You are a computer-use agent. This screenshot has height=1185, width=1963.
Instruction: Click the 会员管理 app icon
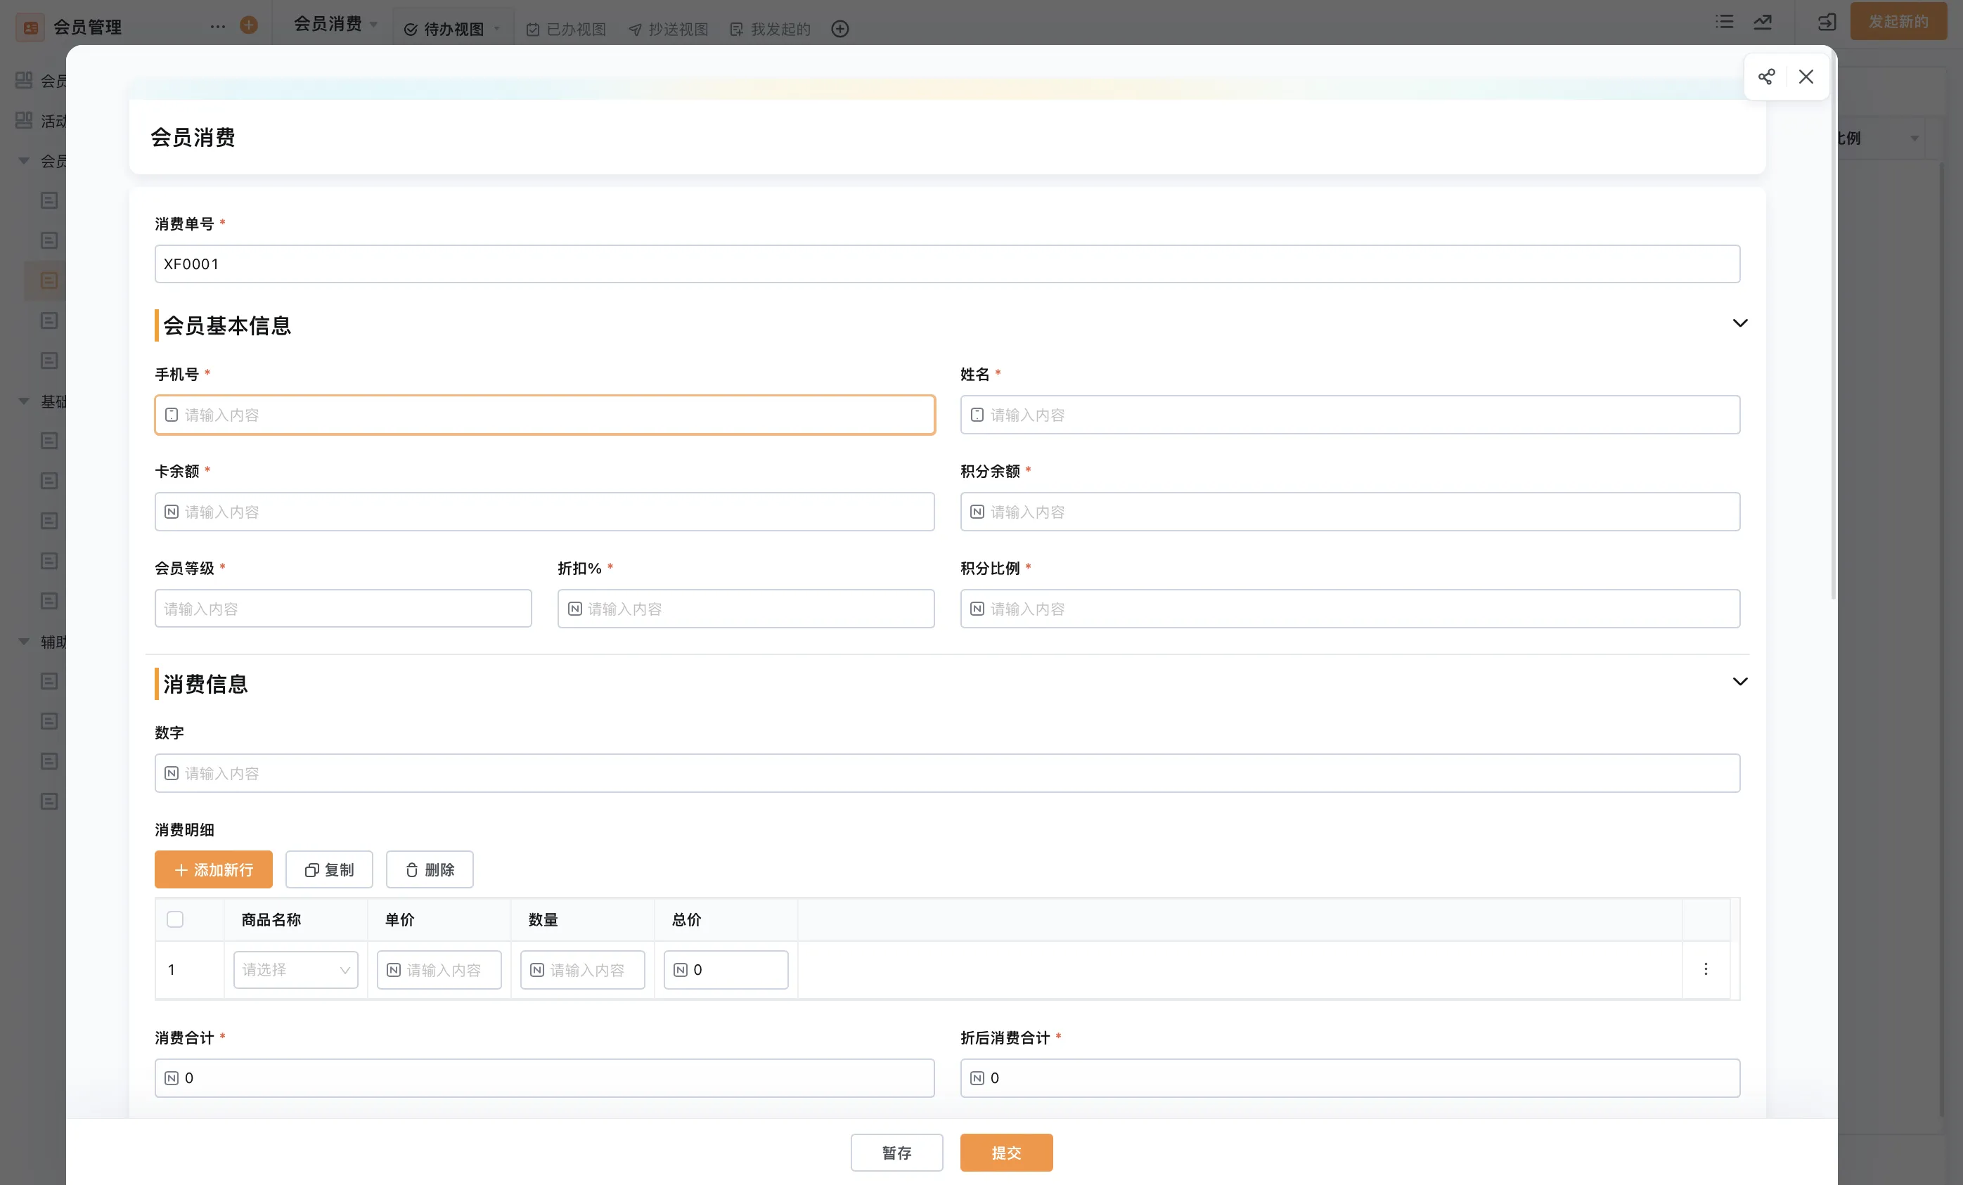click(30, 27)
